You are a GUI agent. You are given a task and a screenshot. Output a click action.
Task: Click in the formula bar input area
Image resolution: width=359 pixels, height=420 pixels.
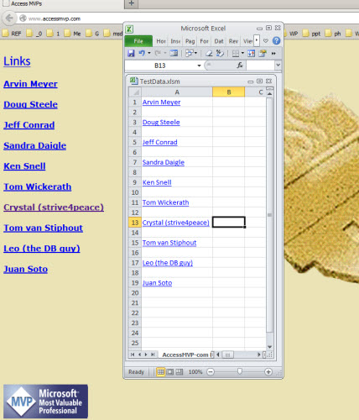[260, 66]
